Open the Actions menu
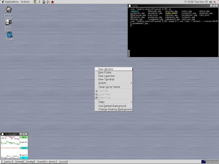Image resolution: width=219 pixels, height=164 pixels. [25, 2]
